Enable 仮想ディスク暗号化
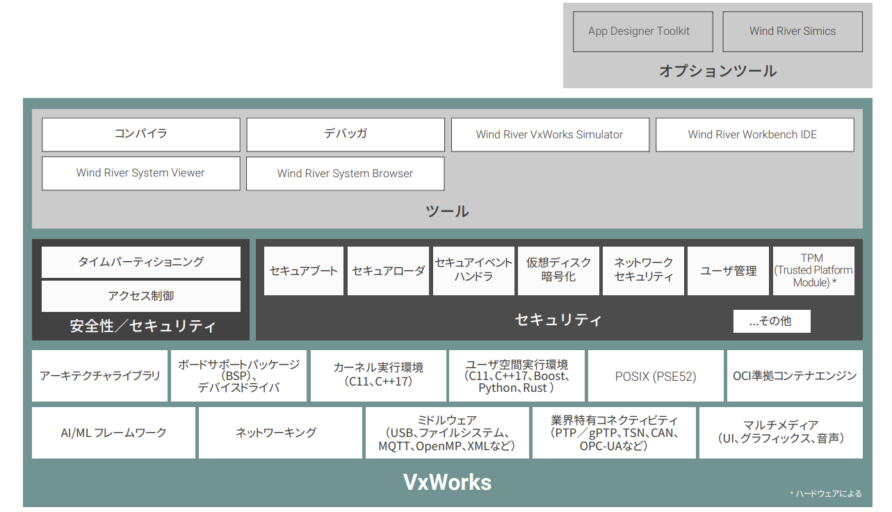 (558, 270)
